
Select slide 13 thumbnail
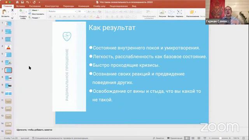pyautogui.click(x=8, y=117)
